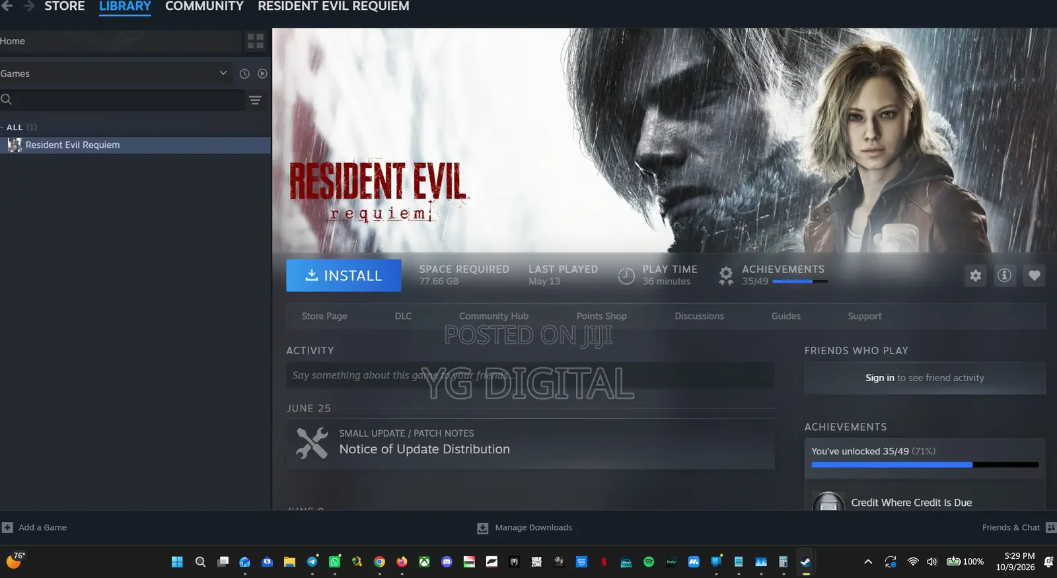Open the Guides link
1057x578 pixels.
(x=786, y=316)
